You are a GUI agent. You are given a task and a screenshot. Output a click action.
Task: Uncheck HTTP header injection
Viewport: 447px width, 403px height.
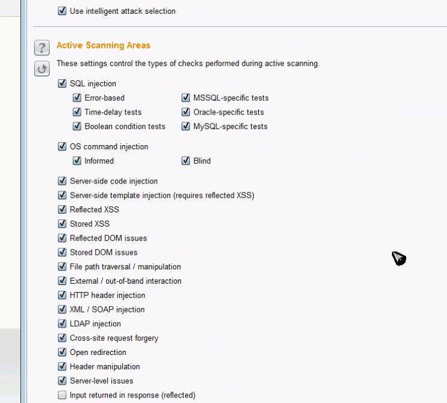pos(62,295)
